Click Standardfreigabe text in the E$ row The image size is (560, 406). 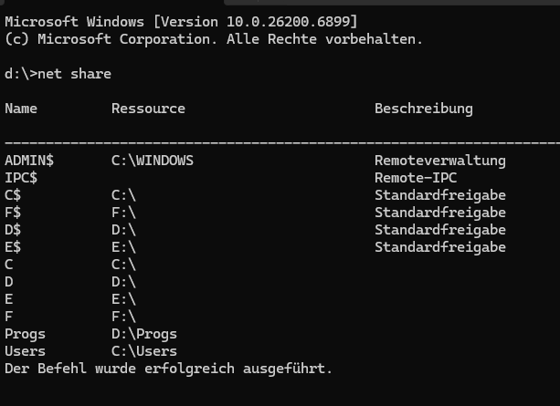coord(439,247)
